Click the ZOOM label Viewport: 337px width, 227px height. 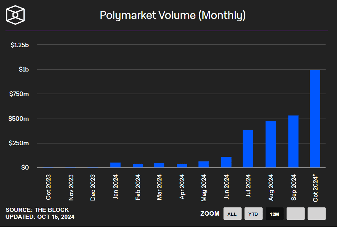click(x=210, y=214)
